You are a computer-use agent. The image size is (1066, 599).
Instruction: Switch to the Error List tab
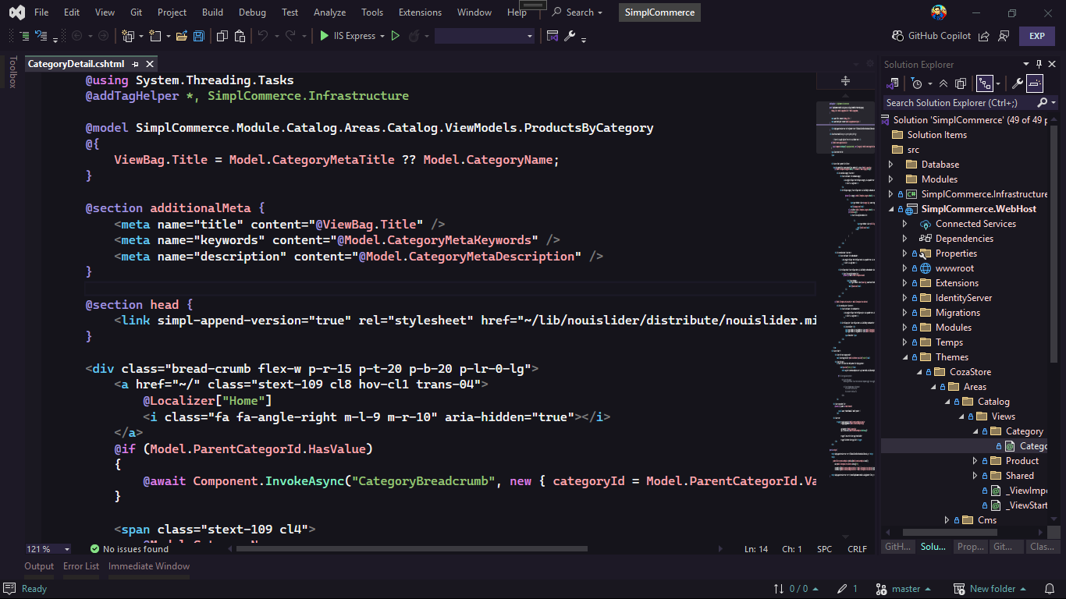tap(81, 566)
